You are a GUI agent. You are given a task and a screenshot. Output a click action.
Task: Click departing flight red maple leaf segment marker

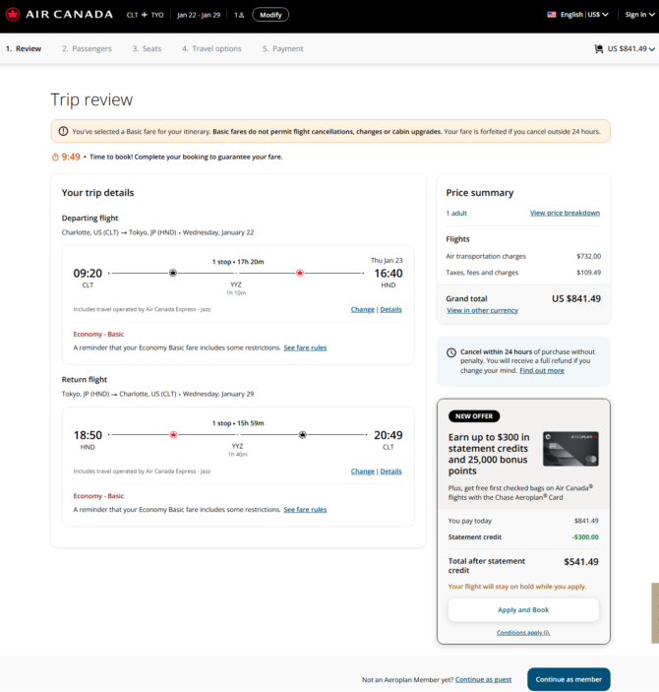(x=300, y=274)
